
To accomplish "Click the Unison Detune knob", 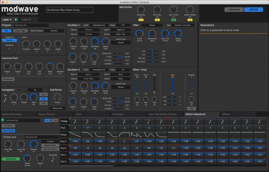I will coord(37,44).
